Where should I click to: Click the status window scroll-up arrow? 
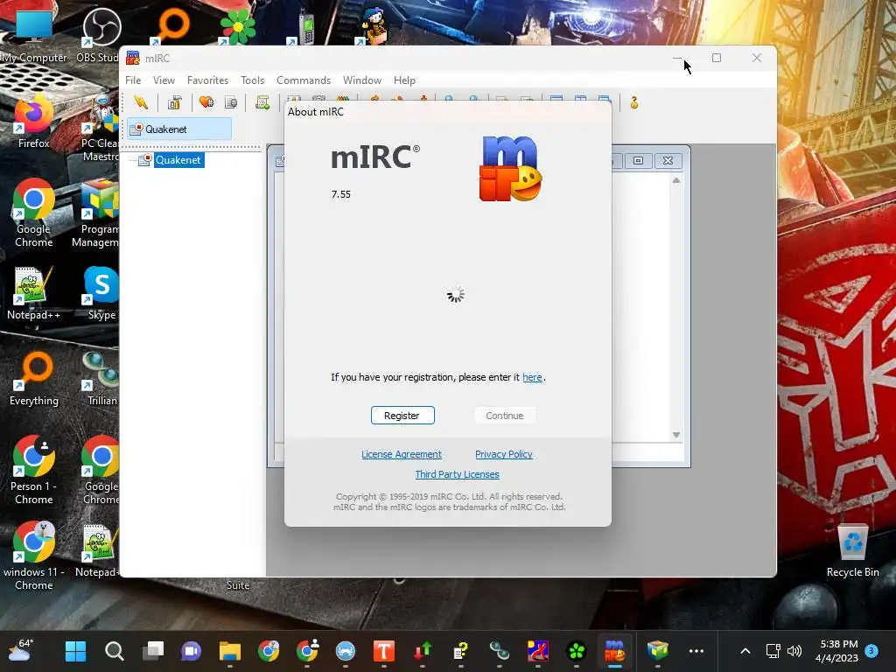click(676, 180)
